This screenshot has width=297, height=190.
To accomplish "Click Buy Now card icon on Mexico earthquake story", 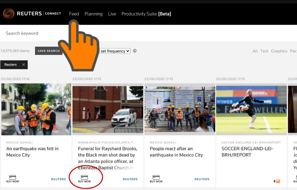I will 12,177.
